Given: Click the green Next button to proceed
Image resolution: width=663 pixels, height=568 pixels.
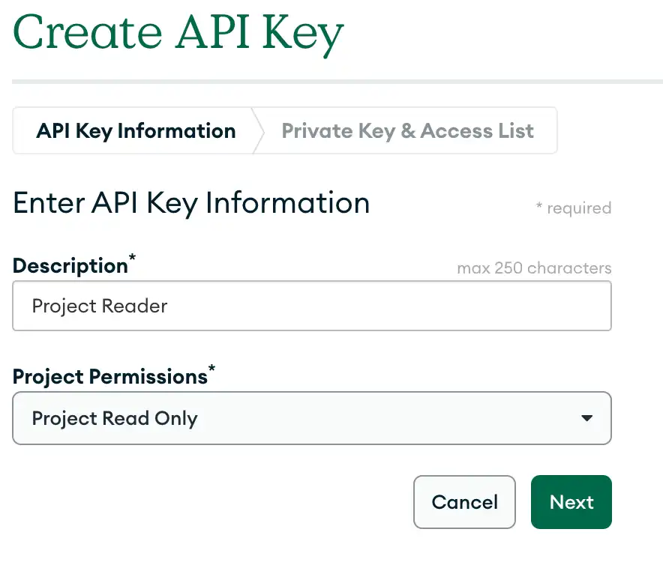Looking at the screenshot, I should 571,502.
